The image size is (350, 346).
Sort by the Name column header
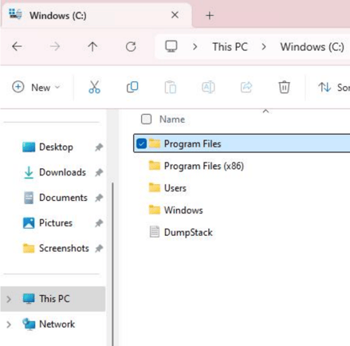172,120
